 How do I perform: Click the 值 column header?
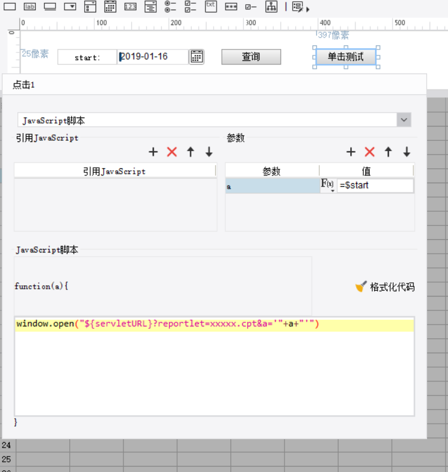point(366,171)
